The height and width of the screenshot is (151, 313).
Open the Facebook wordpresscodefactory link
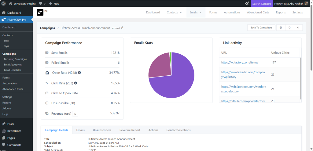(x=243, y=89)
